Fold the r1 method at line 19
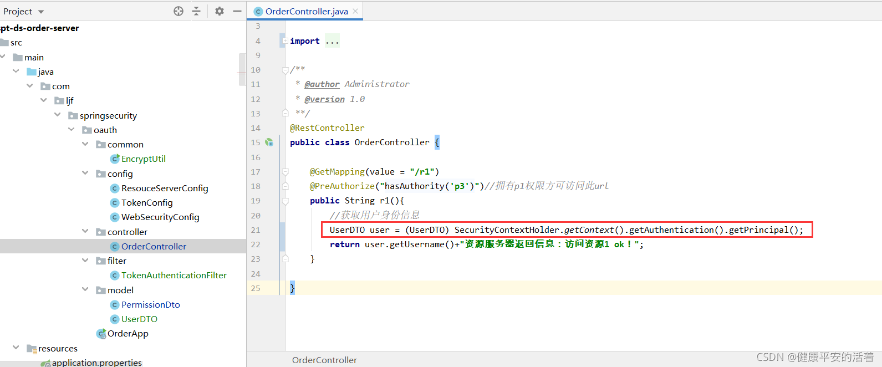The image size is (882, 367). [x=285, y=201]
